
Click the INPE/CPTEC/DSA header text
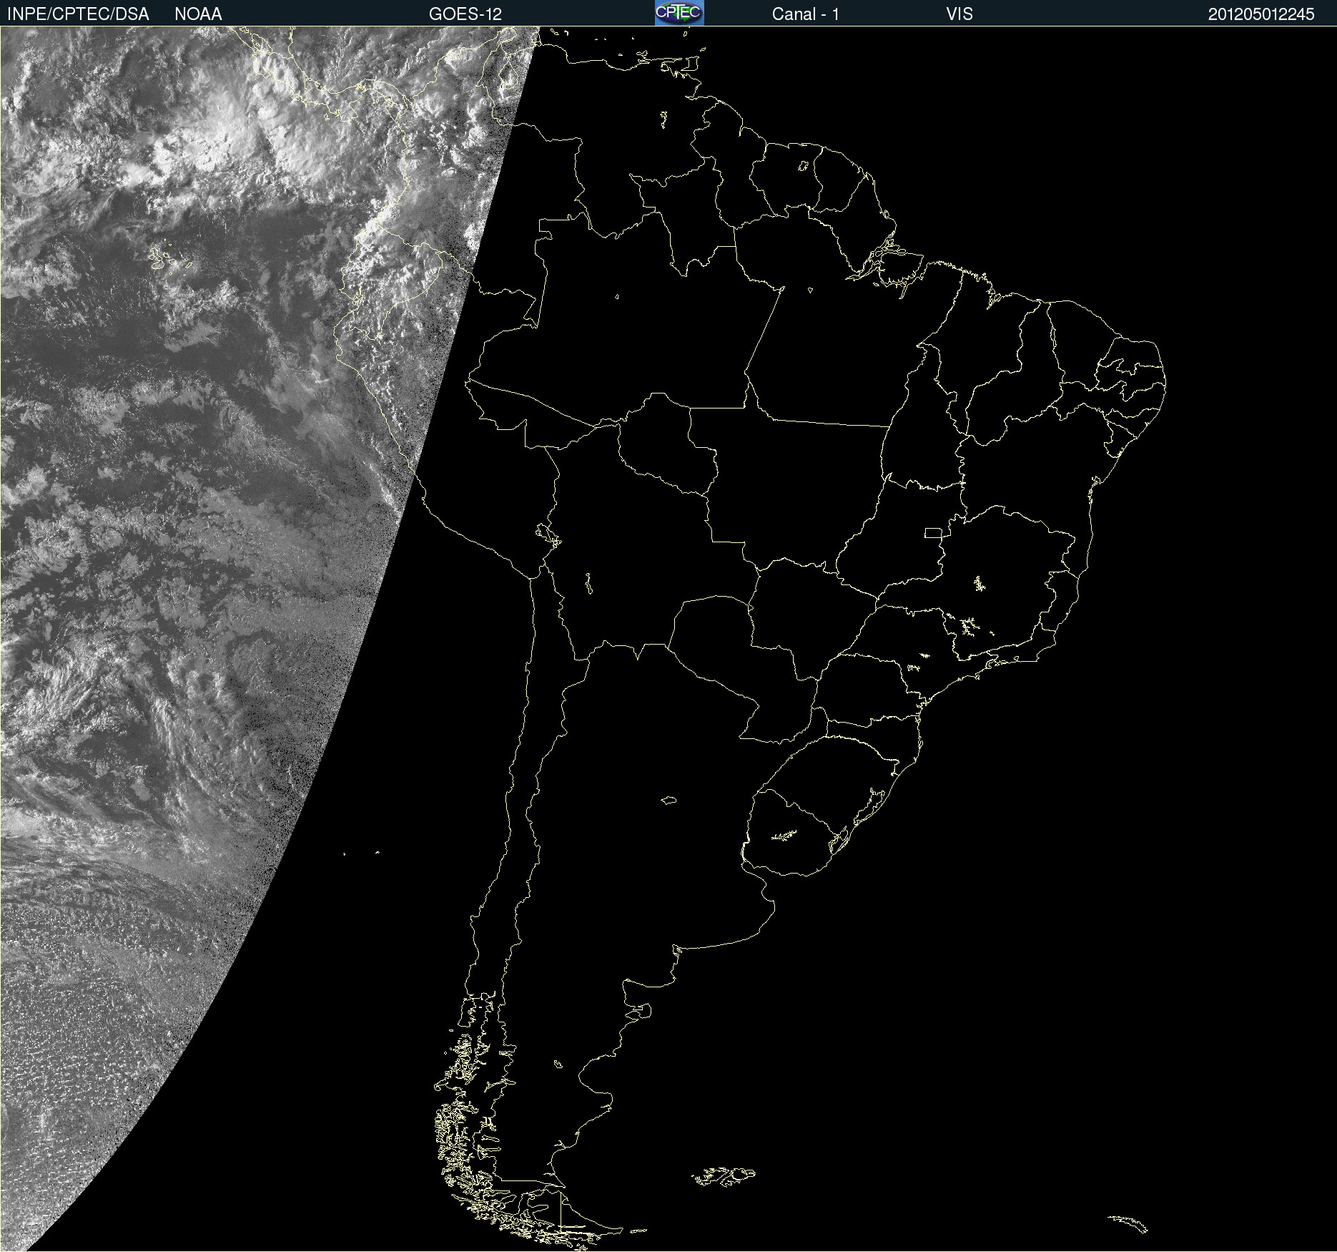point(78,14)
